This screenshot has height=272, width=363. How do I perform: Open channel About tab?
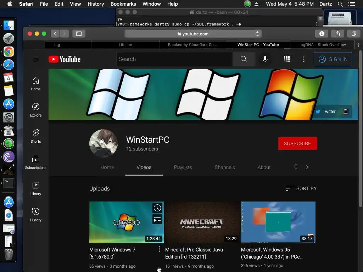[264, 167]
